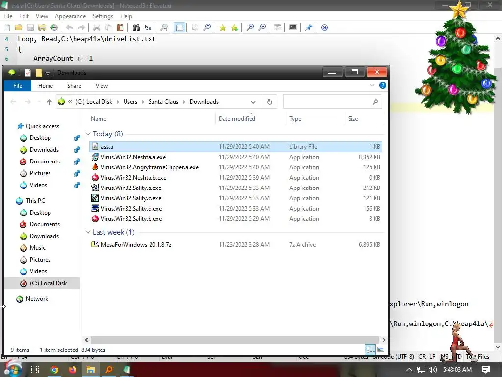Toggle always-on-top pin icon
The width and height of the screenshot is (502, 377).
coord(309,27)
